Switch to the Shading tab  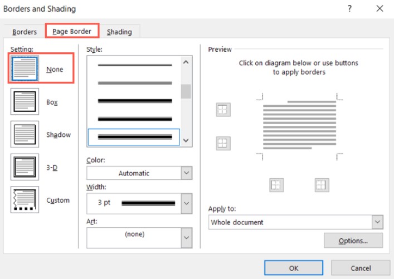[x=119, y=32]
